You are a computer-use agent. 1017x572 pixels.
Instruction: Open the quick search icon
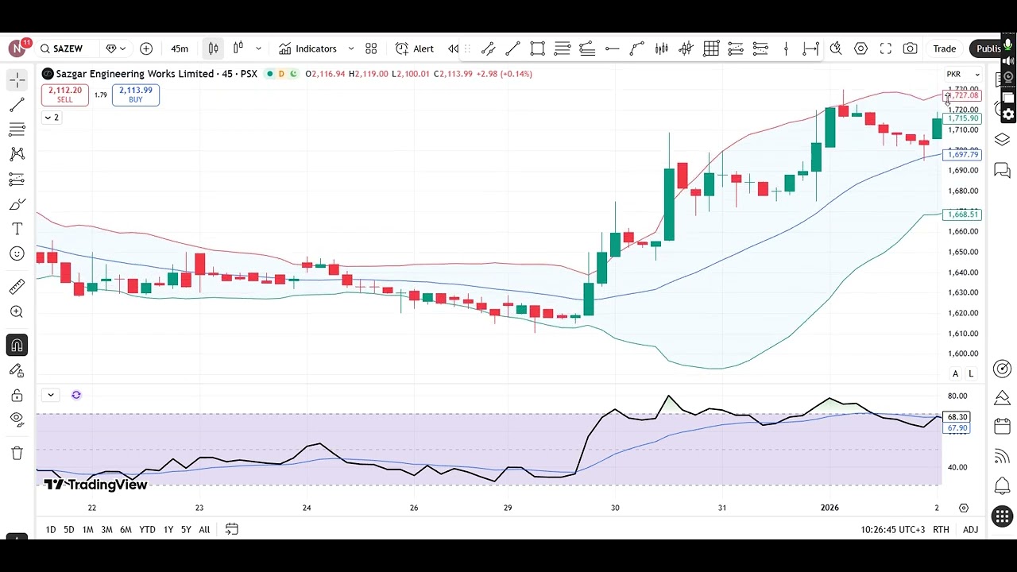tap(836, 48)
